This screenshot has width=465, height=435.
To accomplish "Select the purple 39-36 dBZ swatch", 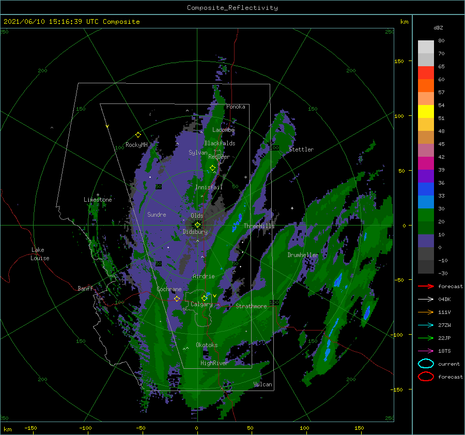I will click(x=426, y=176).
